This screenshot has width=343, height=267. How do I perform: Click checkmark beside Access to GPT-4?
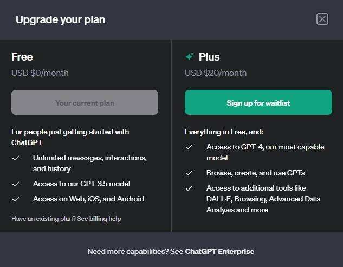click(189, 147)
